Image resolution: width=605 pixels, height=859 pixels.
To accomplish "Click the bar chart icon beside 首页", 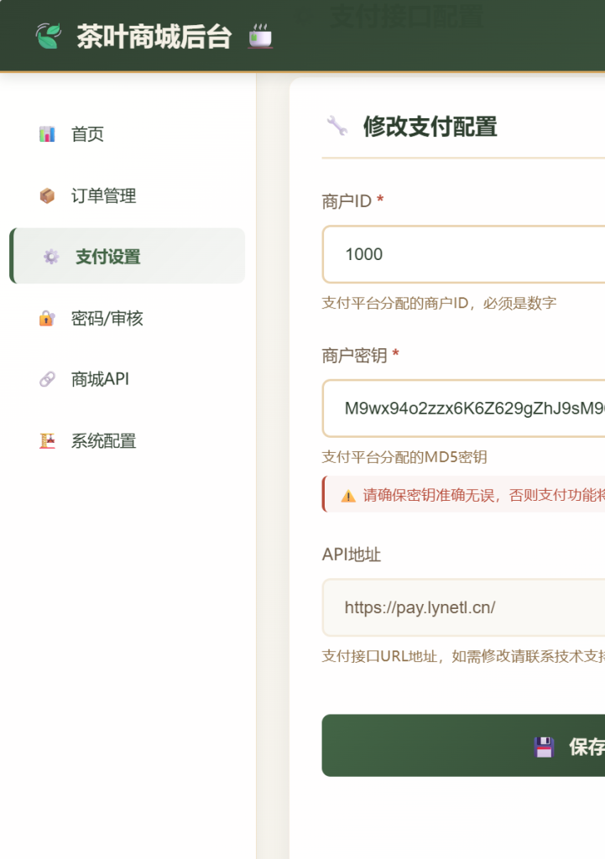I will (x=47, y=133).
